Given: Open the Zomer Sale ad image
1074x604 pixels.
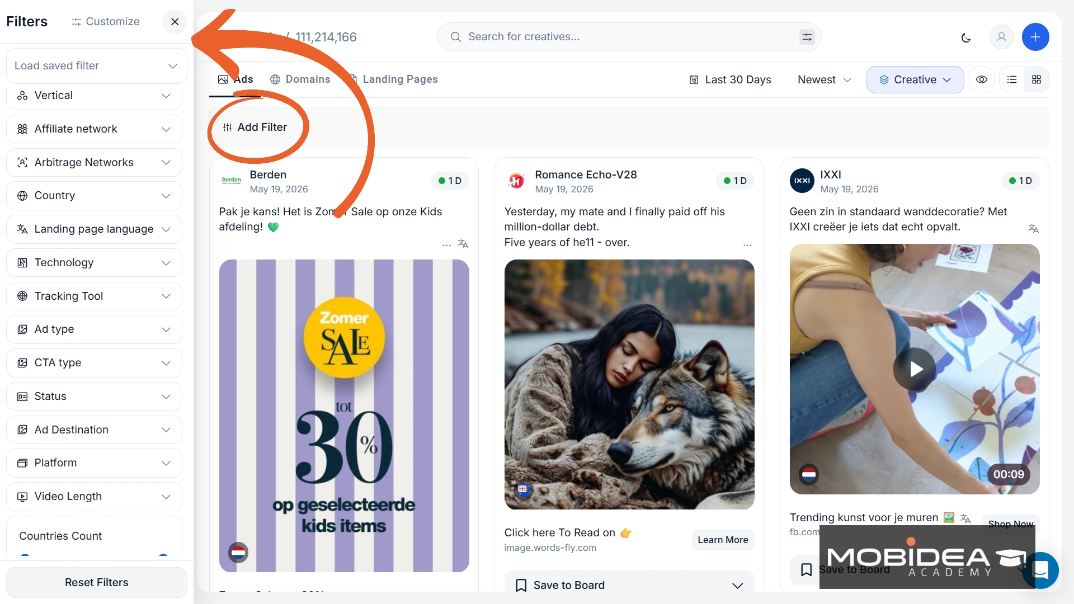Looking at the screenshot, I should pyautogui.click(x=344, y=416).
